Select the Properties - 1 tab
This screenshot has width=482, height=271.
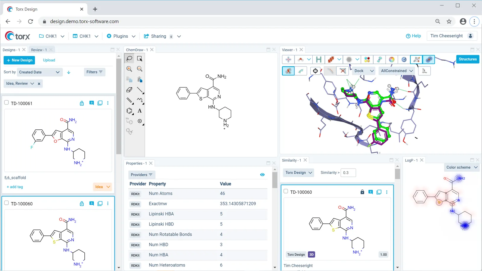coord(136,164)
